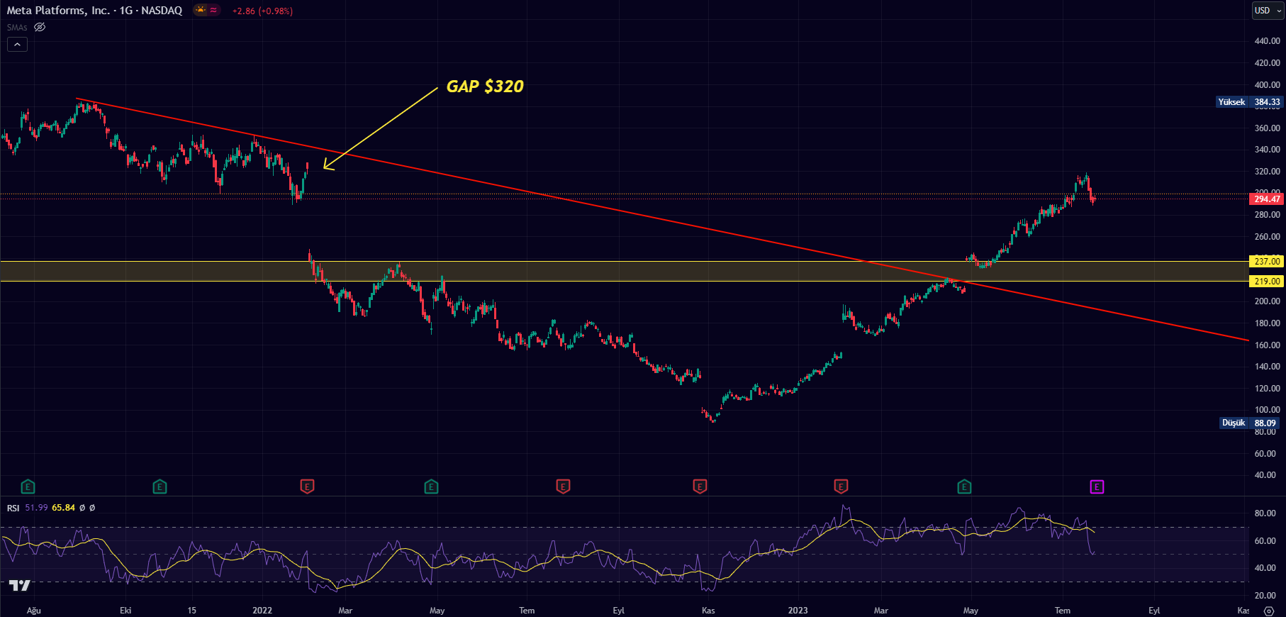Click the RSI 20.00 scale label

(1265, 596)
